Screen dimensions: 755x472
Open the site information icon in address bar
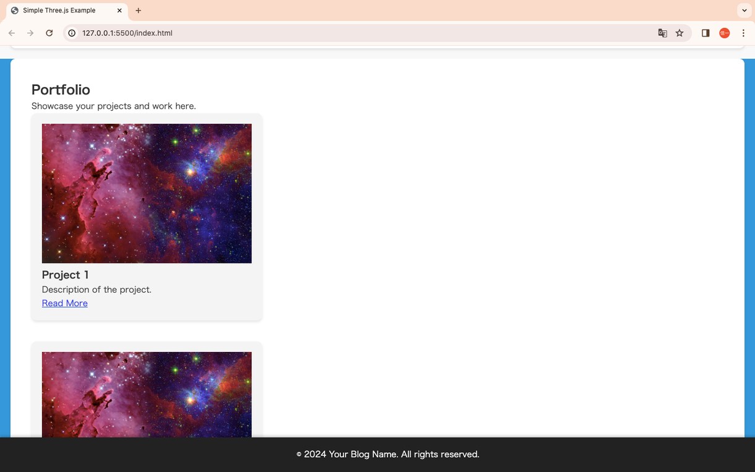72,33
